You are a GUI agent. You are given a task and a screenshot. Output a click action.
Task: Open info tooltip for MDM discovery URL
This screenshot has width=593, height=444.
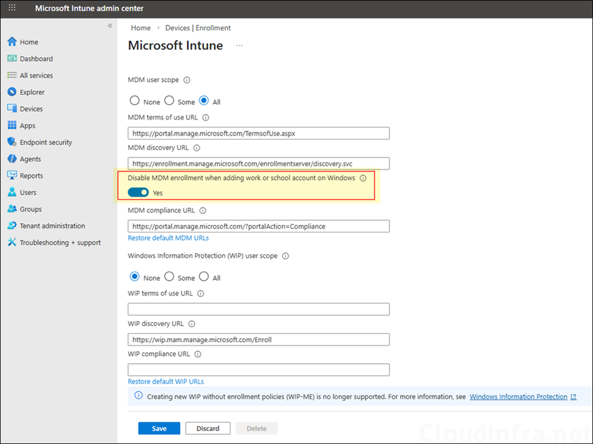coord(197,148)
